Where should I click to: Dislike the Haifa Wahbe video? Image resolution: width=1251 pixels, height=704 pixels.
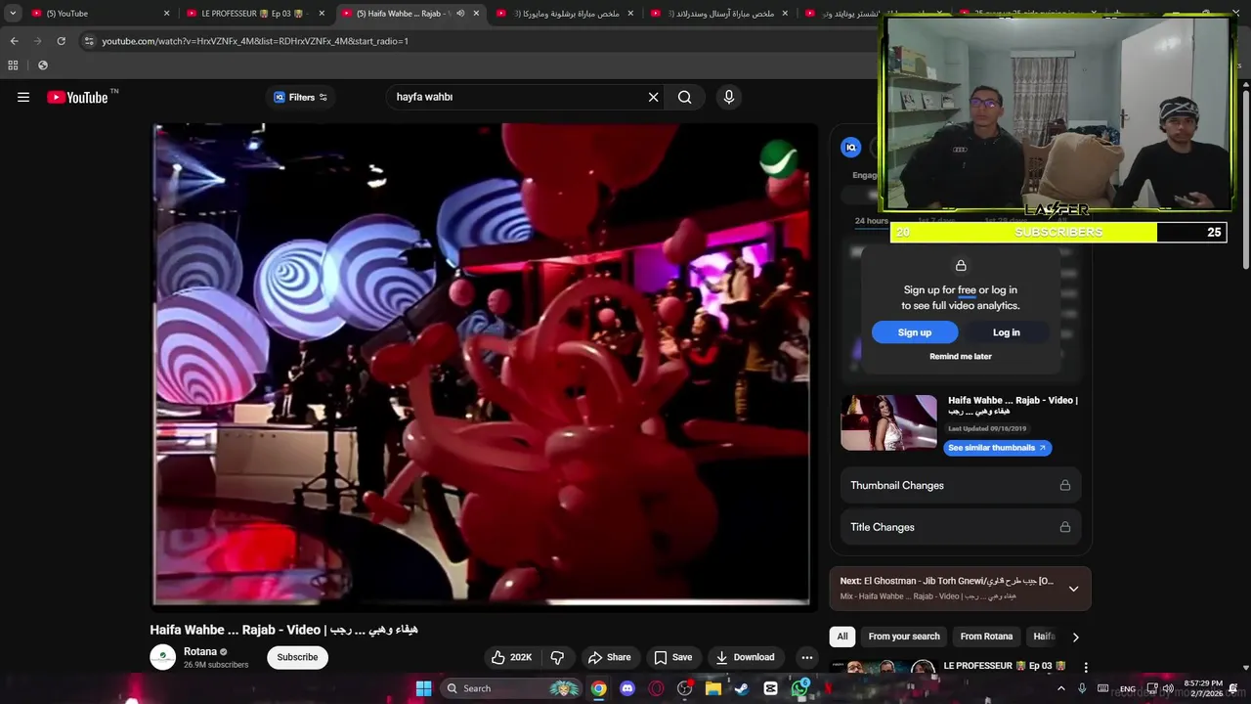tap(557, 657)
